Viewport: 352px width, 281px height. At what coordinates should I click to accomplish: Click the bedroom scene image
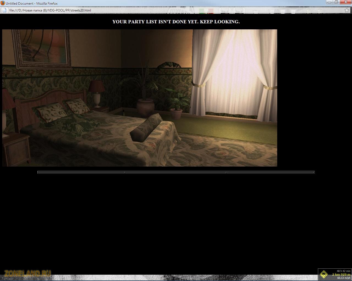pyautogui.click(x=140, y=98)
